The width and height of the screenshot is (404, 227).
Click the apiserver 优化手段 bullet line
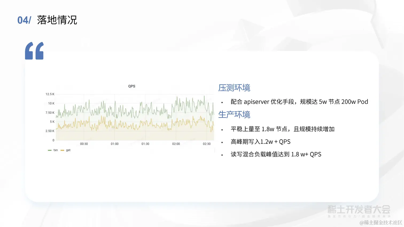coord(299,102)
